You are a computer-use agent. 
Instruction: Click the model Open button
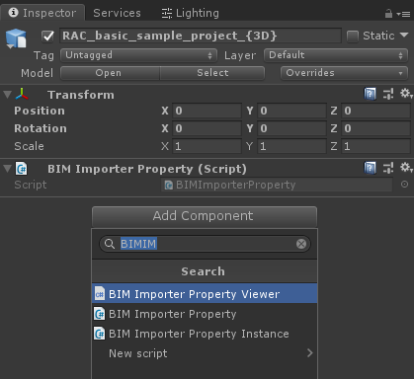[x=110, y=73]
